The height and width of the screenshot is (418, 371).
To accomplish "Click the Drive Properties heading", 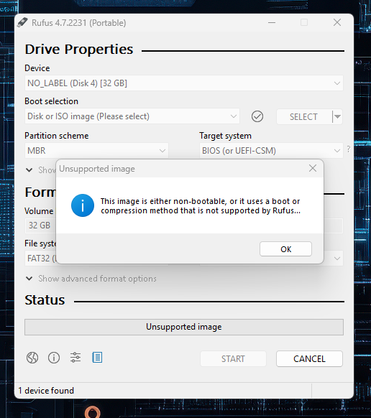I will tap(79, 50).
